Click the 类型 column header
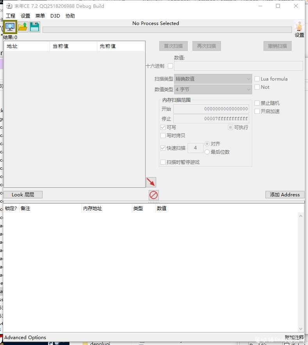Screen dimensions: 308x345 [144, 208]
